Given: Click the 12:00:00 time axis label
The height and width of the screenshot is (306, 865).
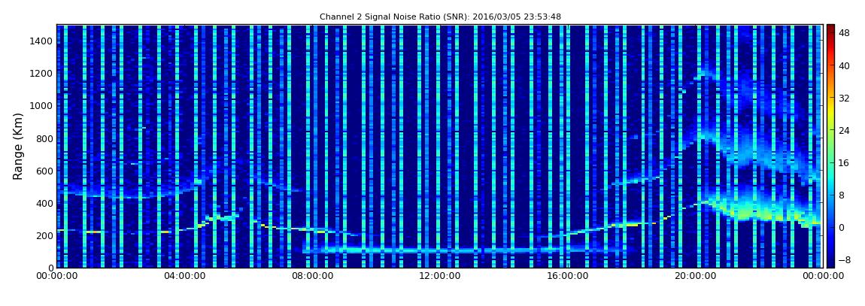Looking at the screenshot, I should pyautogui.click(x=440, y=275).
